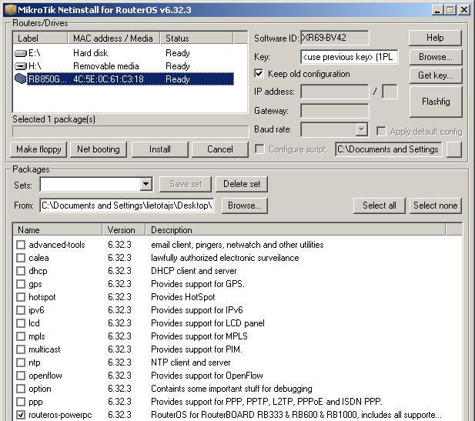The height and width of the screenshot is (421, 475).
Task: Check the mpls package checkbox
Action: [x=21, y=336]
